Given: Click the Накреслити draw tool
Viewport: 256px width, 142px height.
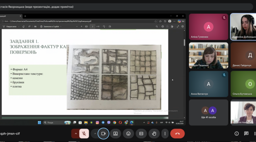Looking at the screenshot, I should click(10, 26).
